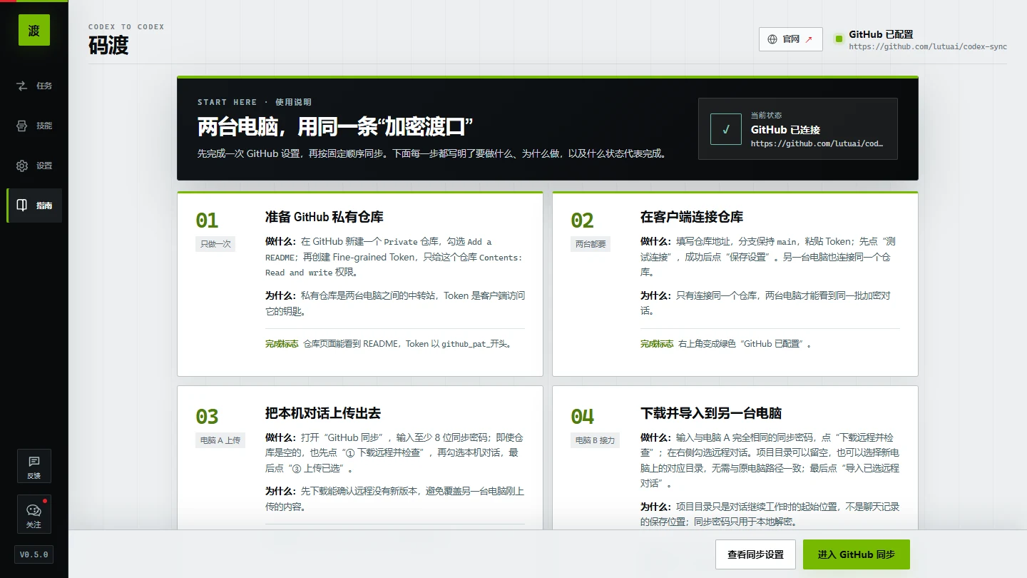Click the heading 准备 GitHub 私有仓库
The image size is (1027, 578).
pyautogui.click(x=325, y=217)
